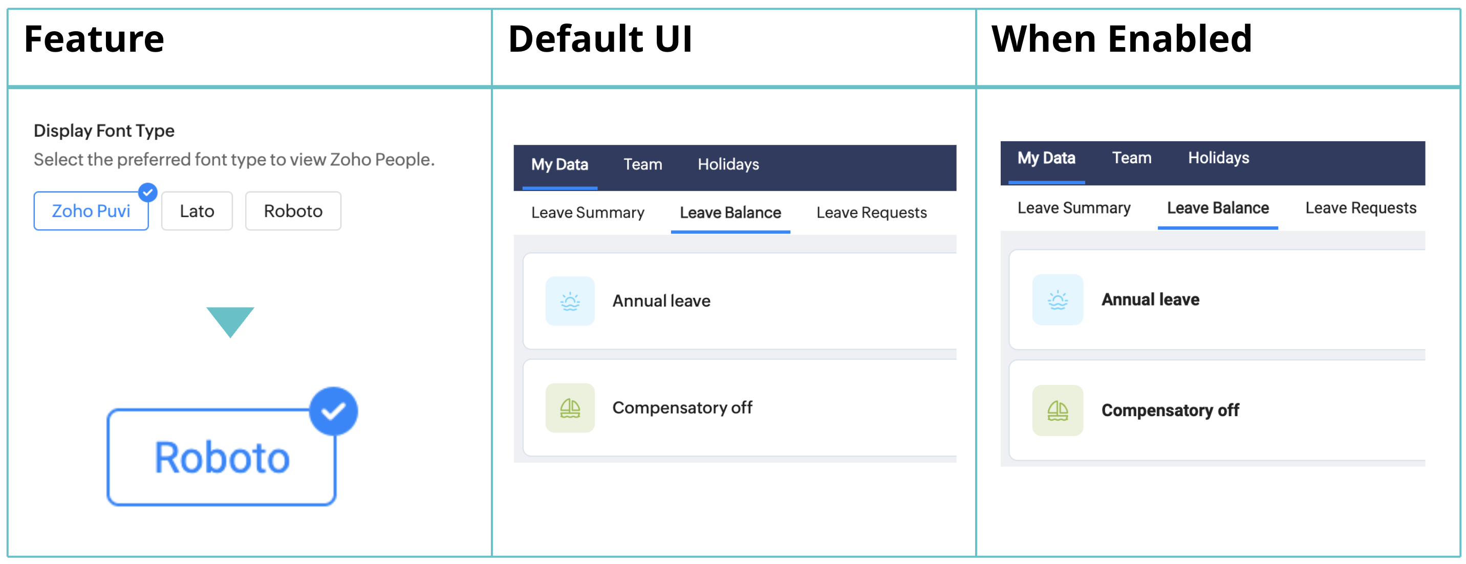Screen dimensions: 1466x564
Task: Choose the Lato font option
Action: [197, 211]
